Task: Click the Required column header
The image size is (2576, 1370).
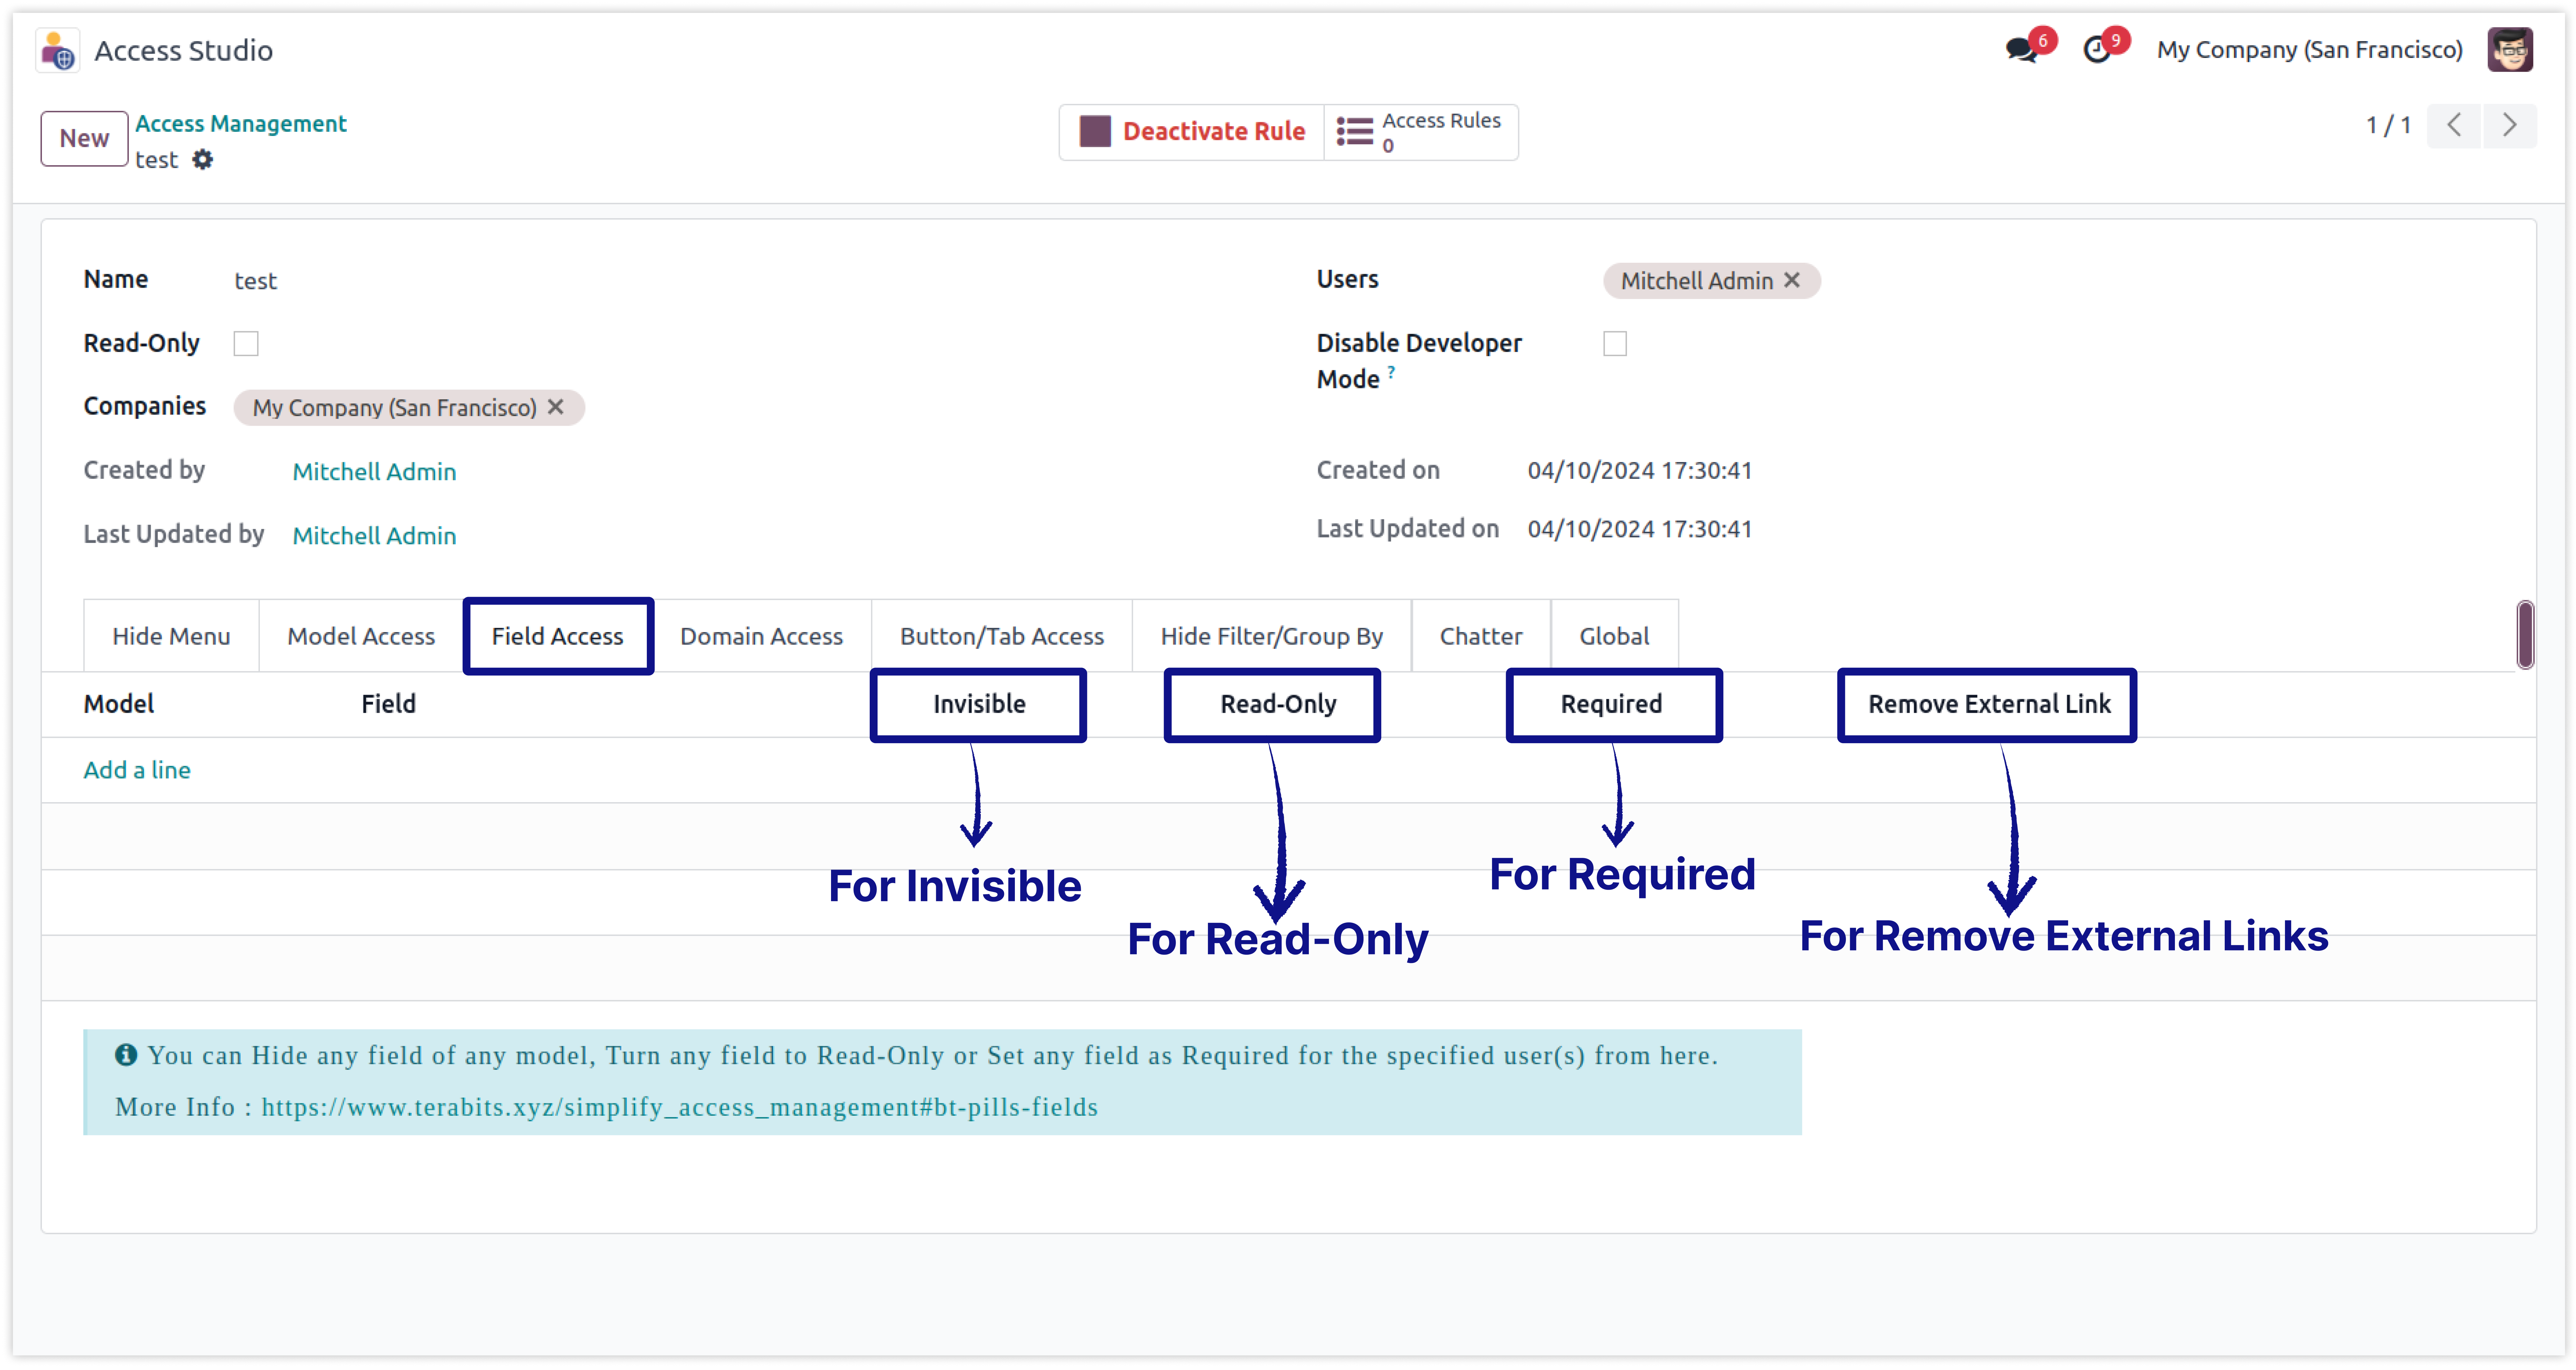Action: point(1612,704)
